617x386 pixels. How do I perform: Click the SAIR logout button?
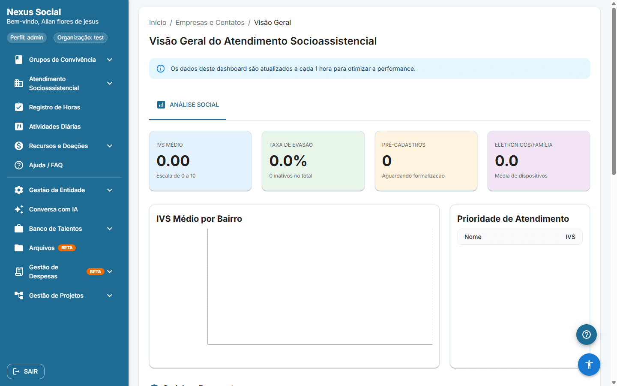point(26,371)
